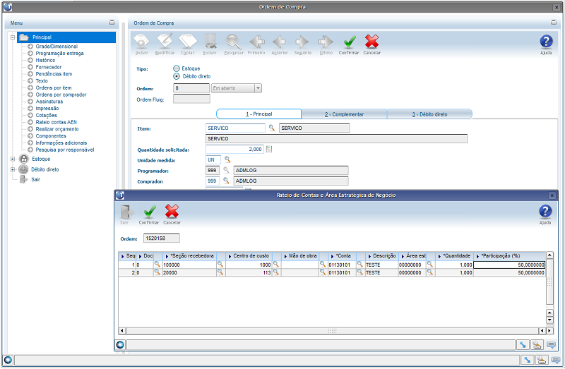
Task: Collapse the Principal tree node
Action: pos(13,37)
